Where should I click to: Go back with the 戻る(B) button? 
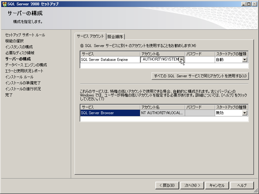[x=167, y=185]
